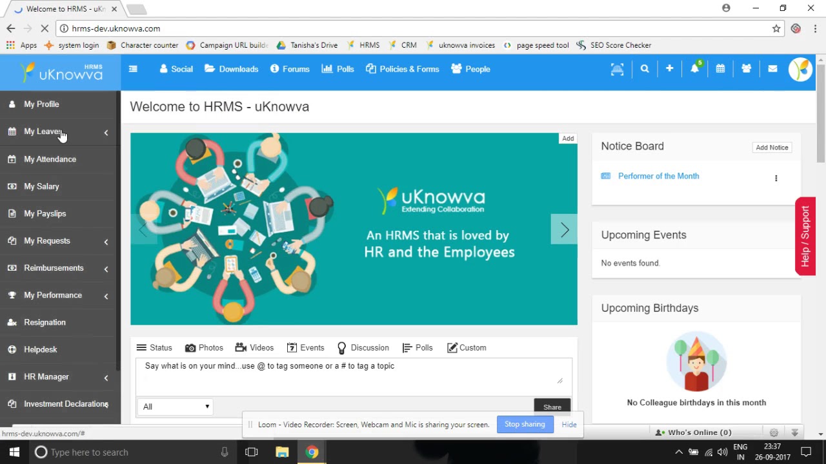Open Policies & Forms menu

click(403, 69)
